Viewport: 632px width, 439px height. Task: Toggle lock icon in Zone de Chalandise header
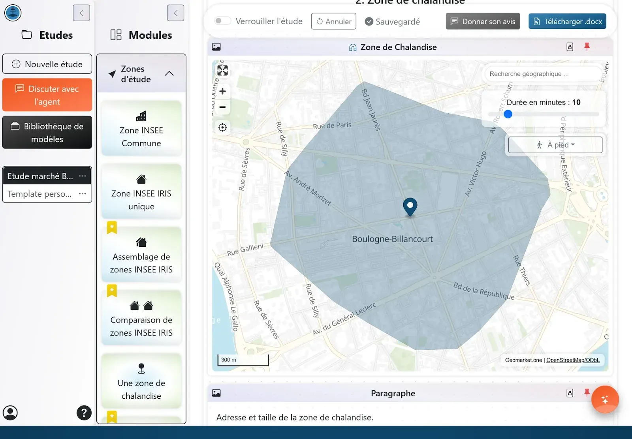pyautogui.click(x=570, y=47)
